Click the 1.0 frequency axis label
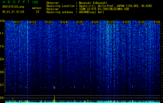The width and height of the screenshot is (163, 103). click(x=2, y=46)
